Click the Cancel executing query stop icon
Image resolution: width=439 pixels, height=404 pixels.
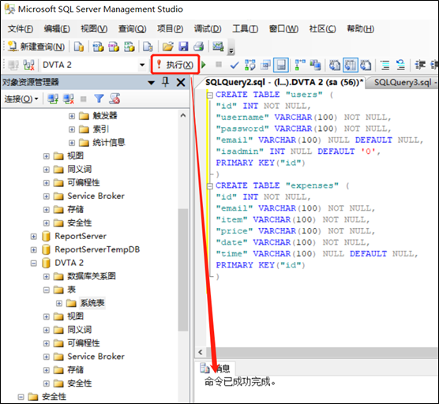[219, 65]
